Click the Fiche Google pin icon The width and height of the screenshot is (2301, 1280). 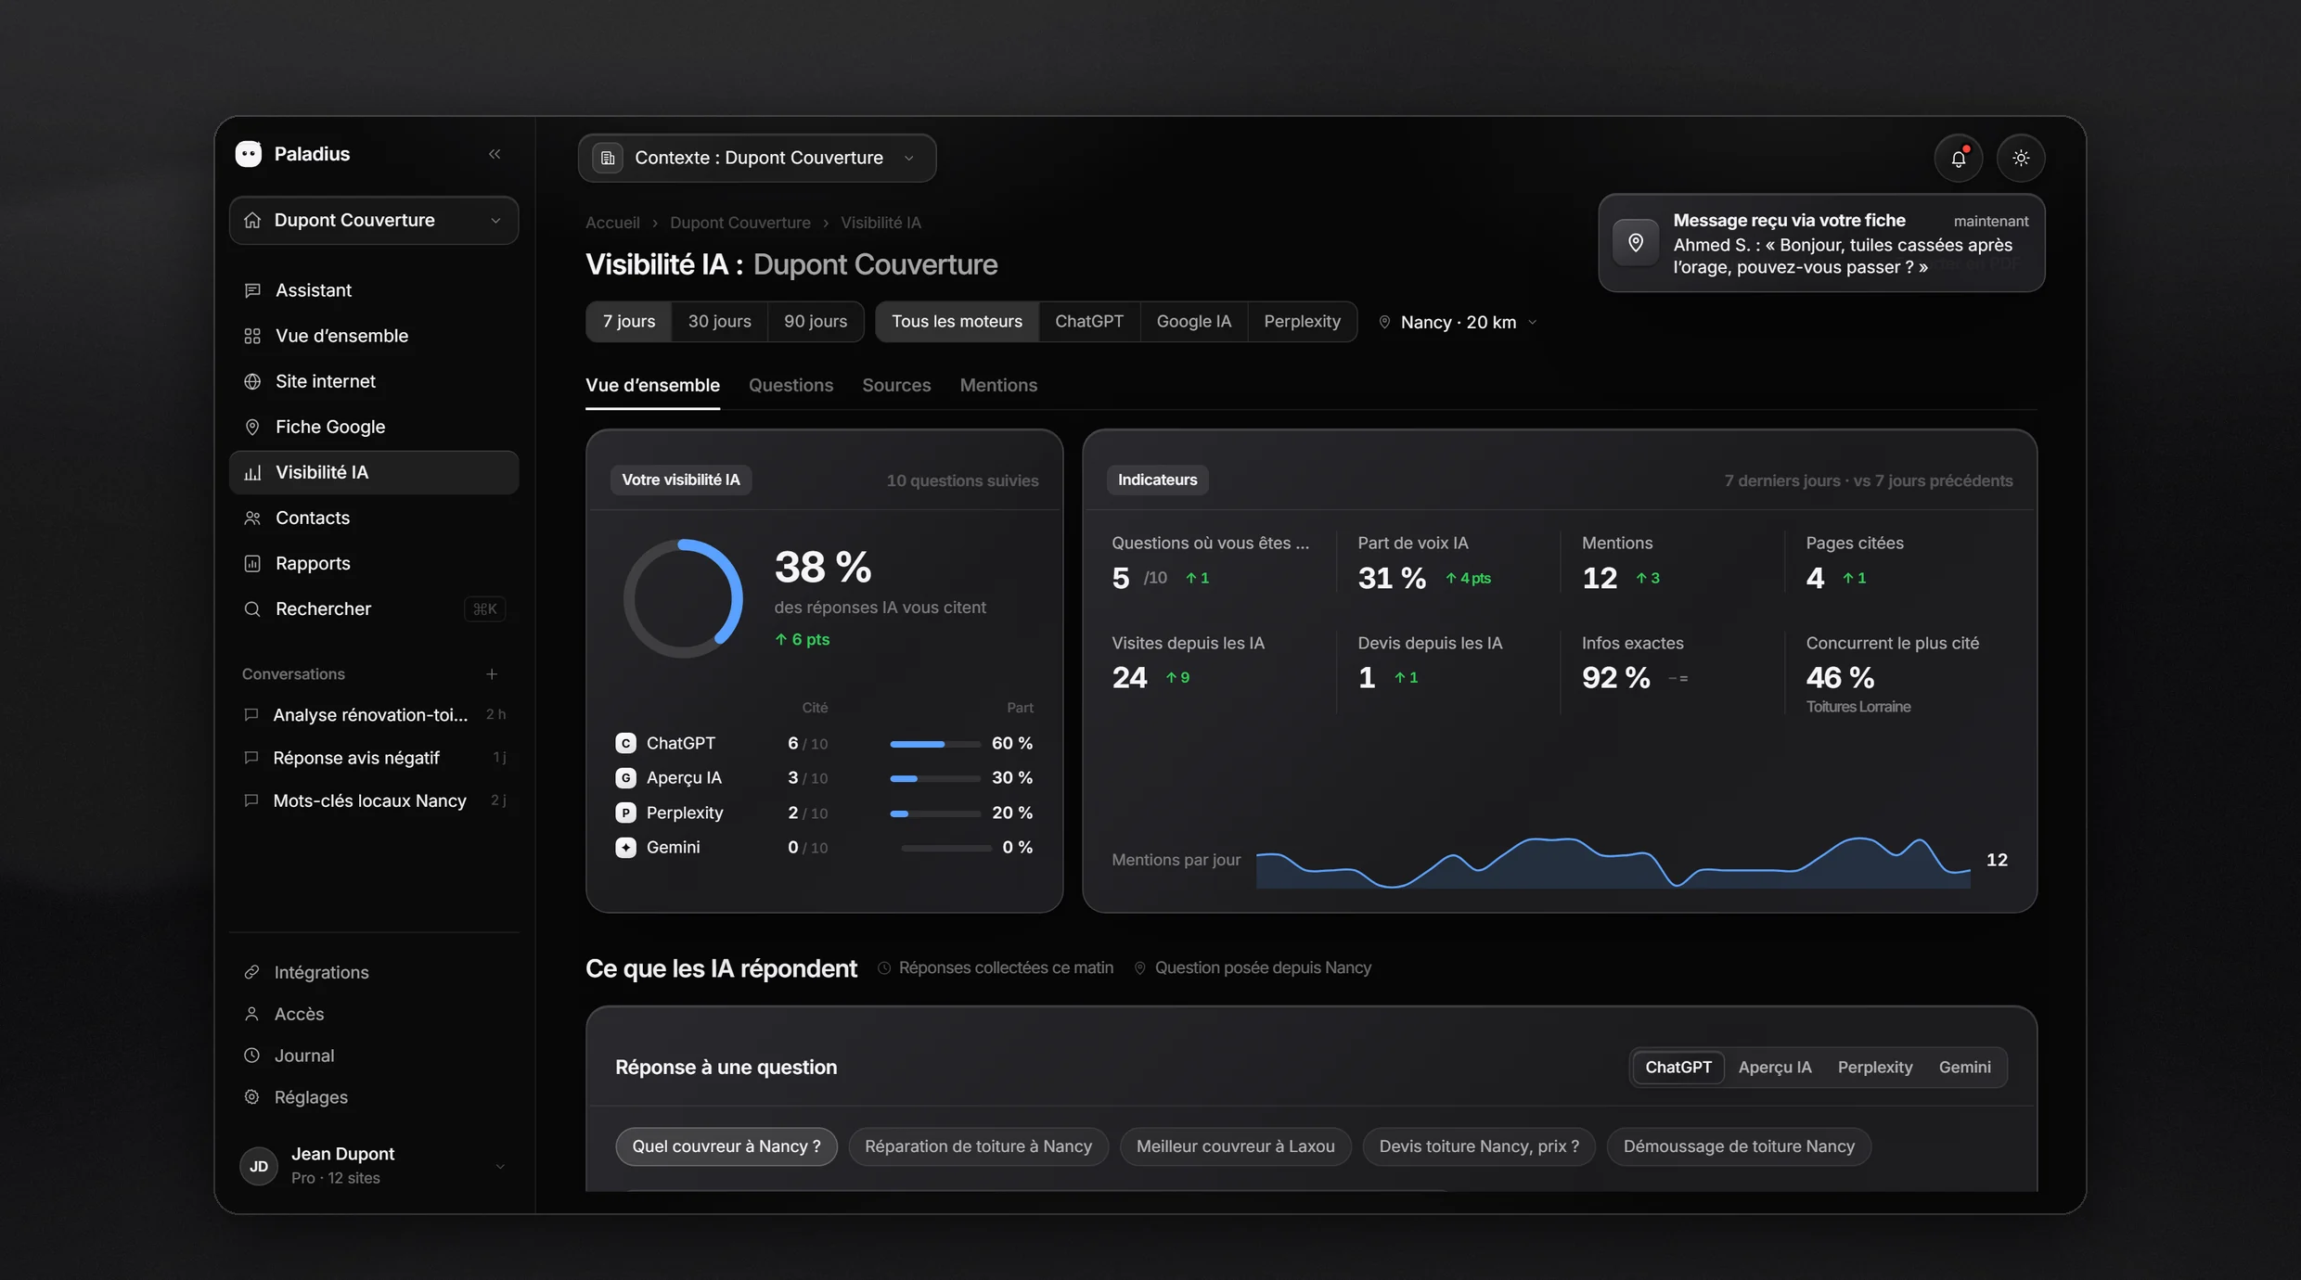252,427
